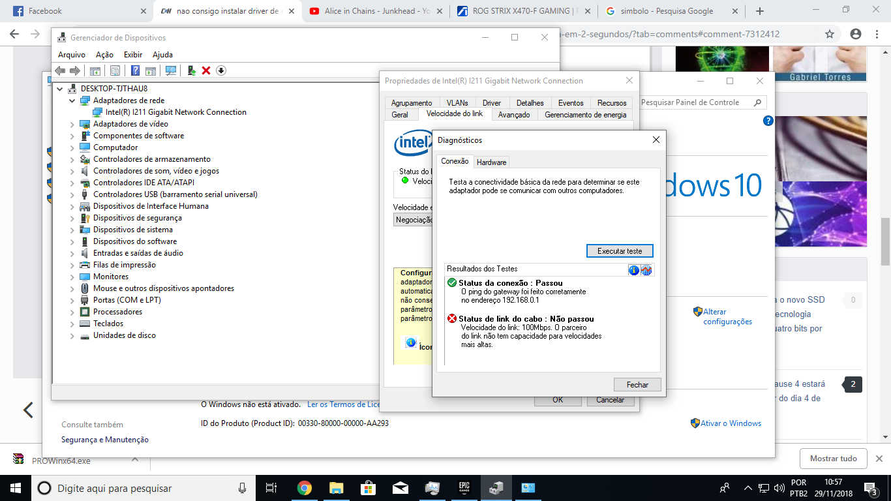The height and width of the screenshot is (501, 891).
Task: Click the help icon in Control Panel window
Action: pyautogui.click(x=768, y=121)
